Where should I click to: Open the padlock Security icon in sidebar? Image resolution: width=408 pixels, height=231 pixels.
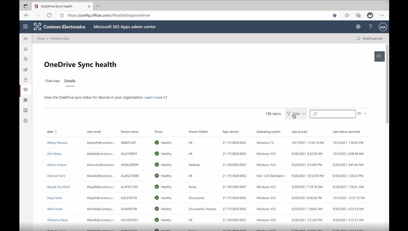click(26, 80)
